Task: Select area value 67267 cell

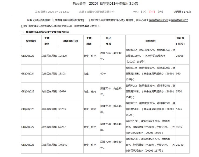Action: (62, 127)
